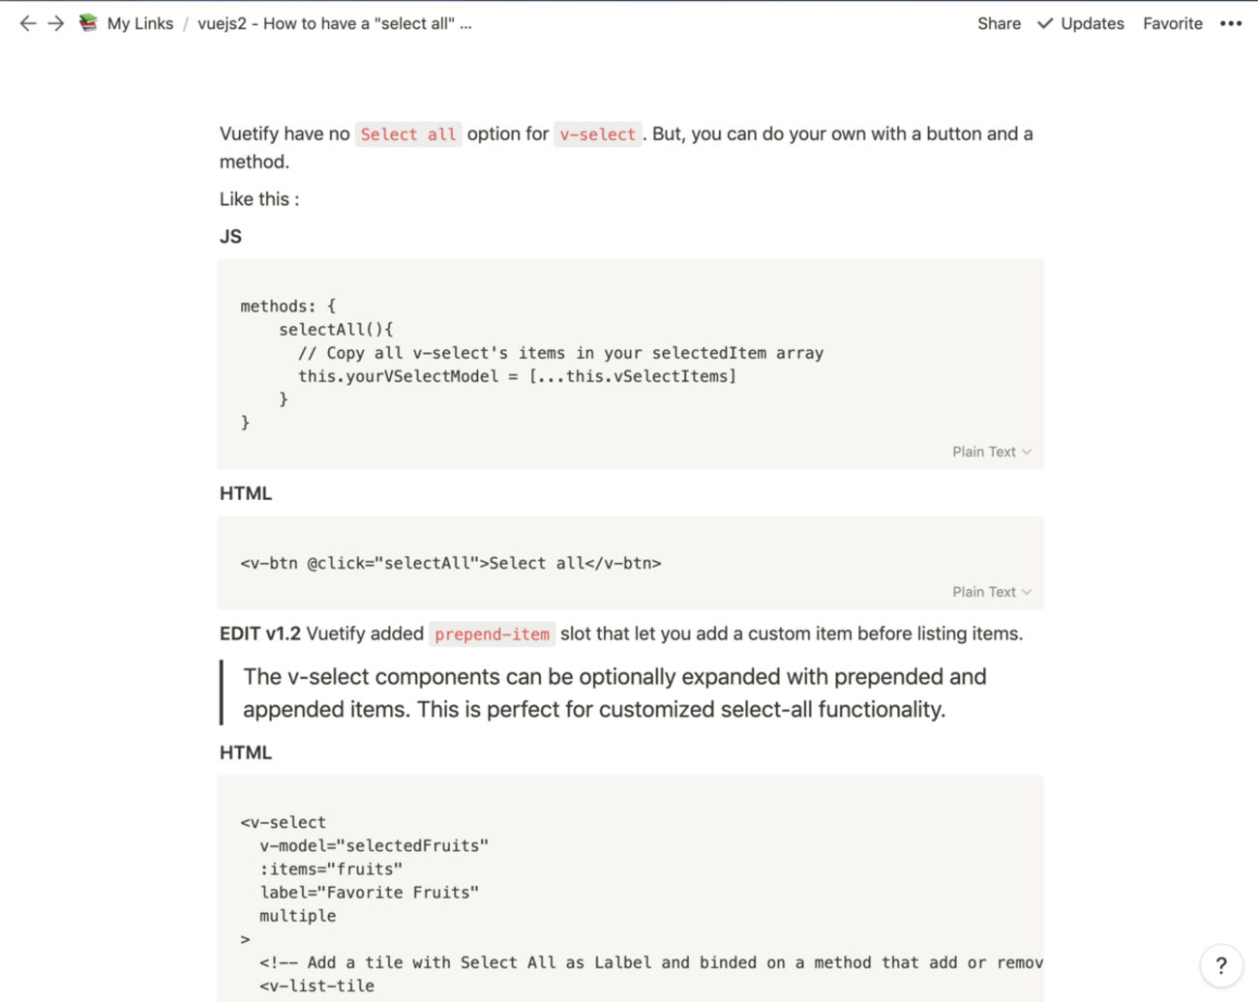The image size is (1258, 1002).
Task: Click the Share button
Action: point(999,23)
